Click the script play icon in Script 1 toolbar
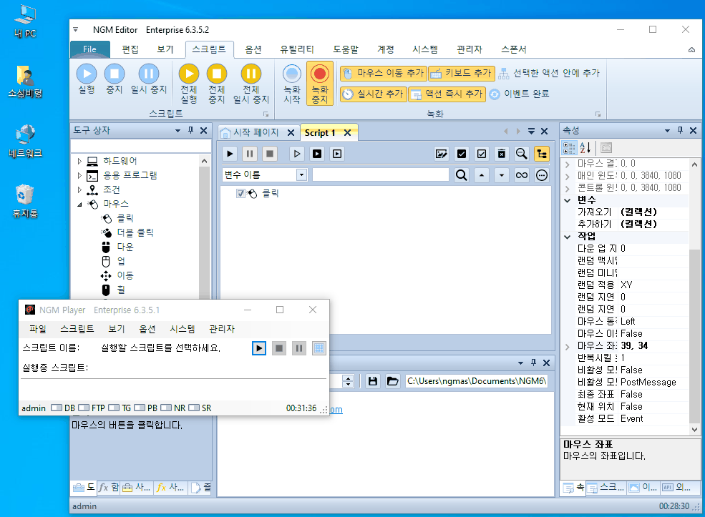 tap(230, 154)
